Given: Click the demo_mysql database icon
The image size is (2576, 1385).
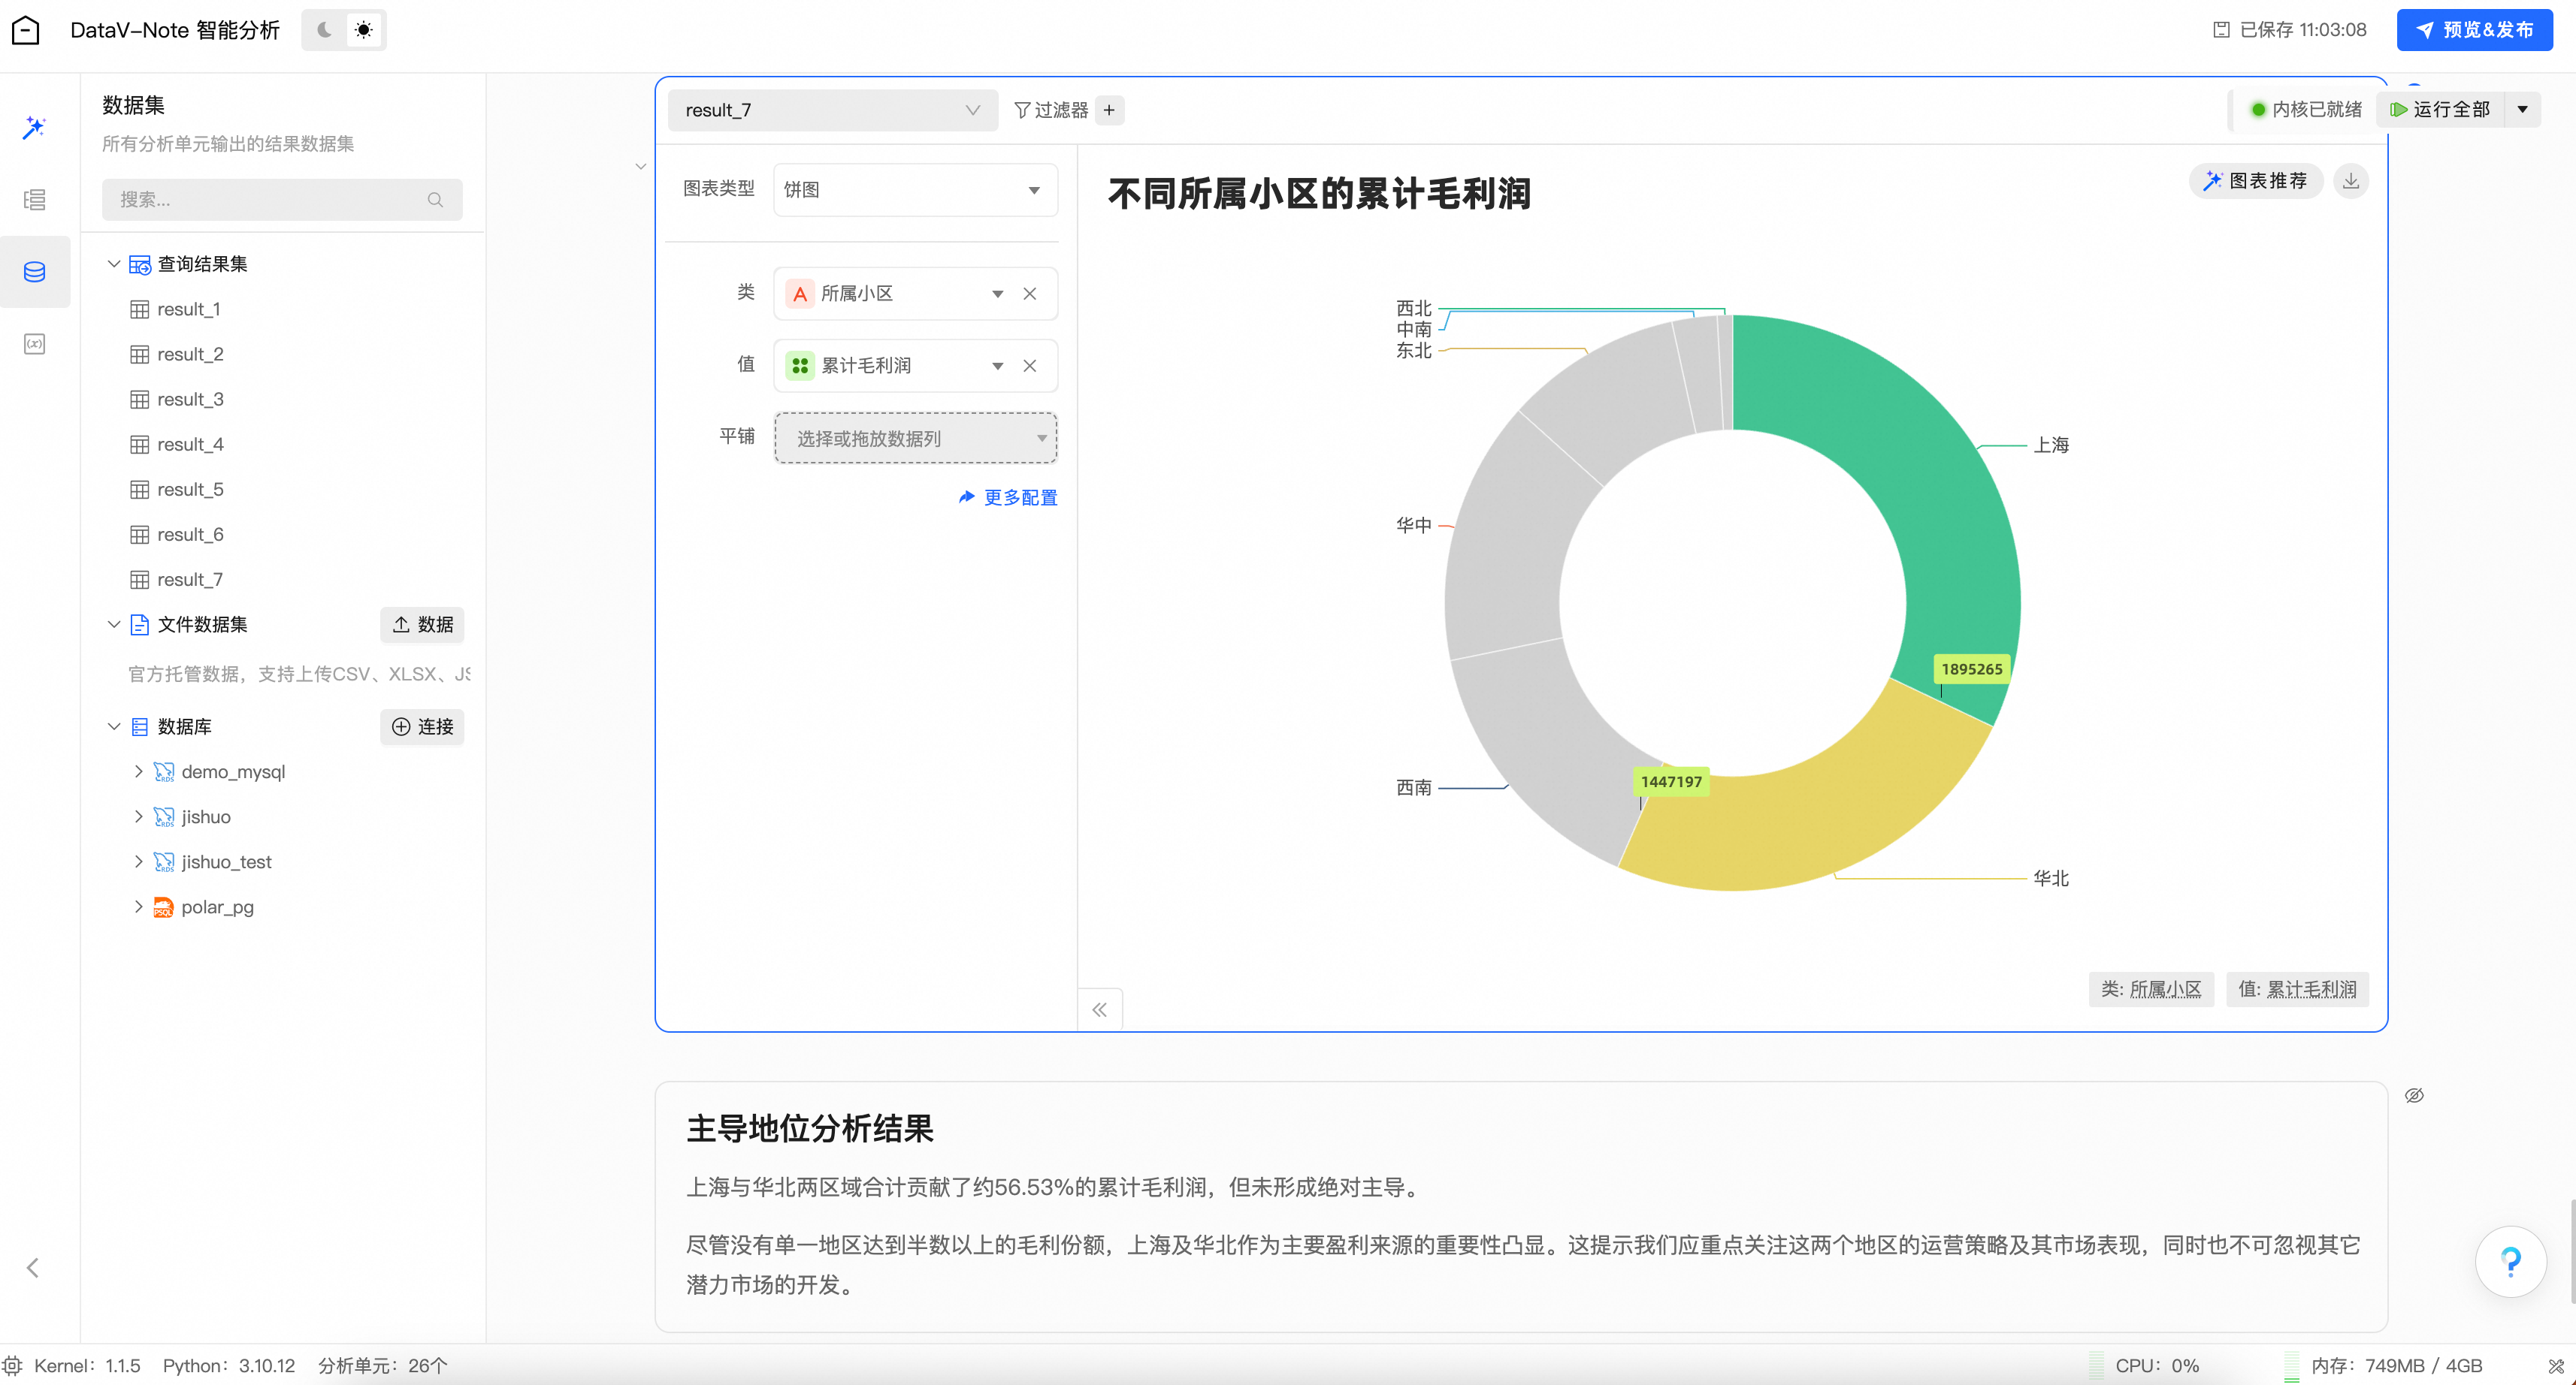Looking at the screenshot, I should (x=163, y=772).
